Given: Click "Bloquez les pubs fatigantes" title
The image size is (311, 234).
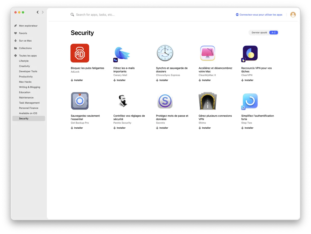Looking at the screenshot, I should (x=87, y=68).
